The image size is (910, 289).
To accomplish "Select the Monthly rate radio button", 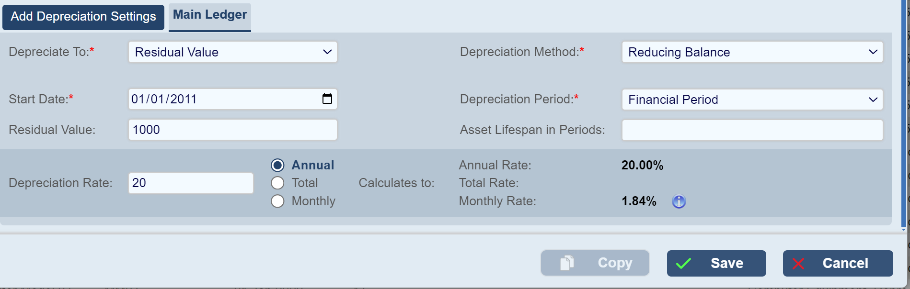I will coord(278,201).
